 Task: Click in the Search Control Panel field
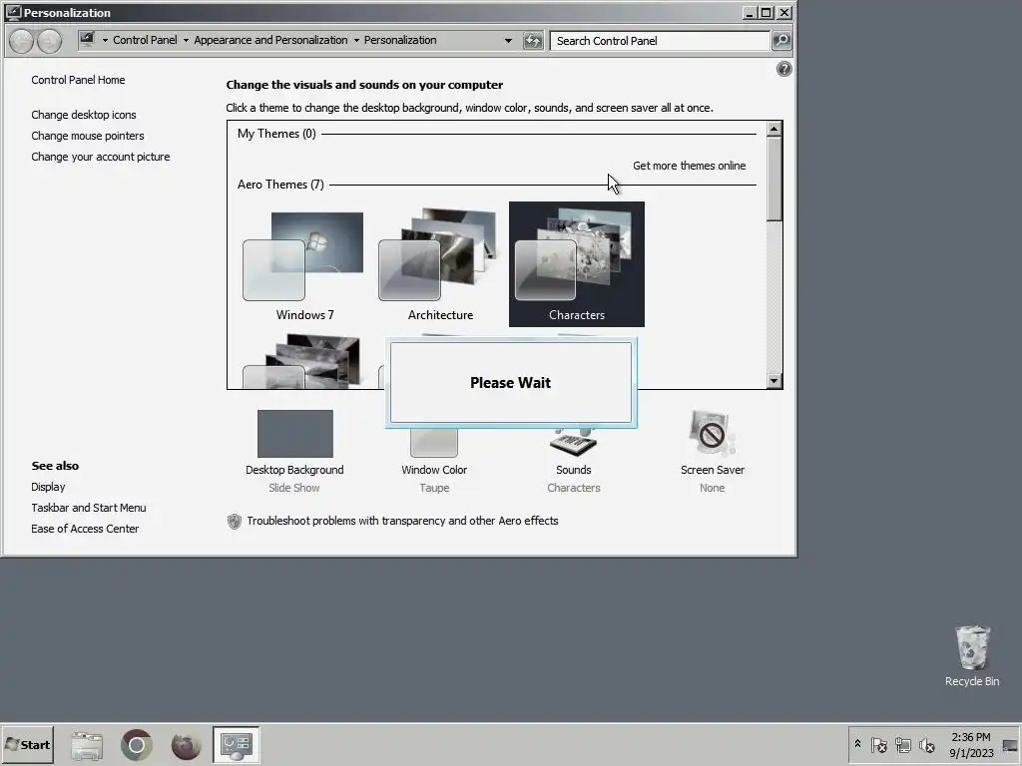click(x=660, y=40)
